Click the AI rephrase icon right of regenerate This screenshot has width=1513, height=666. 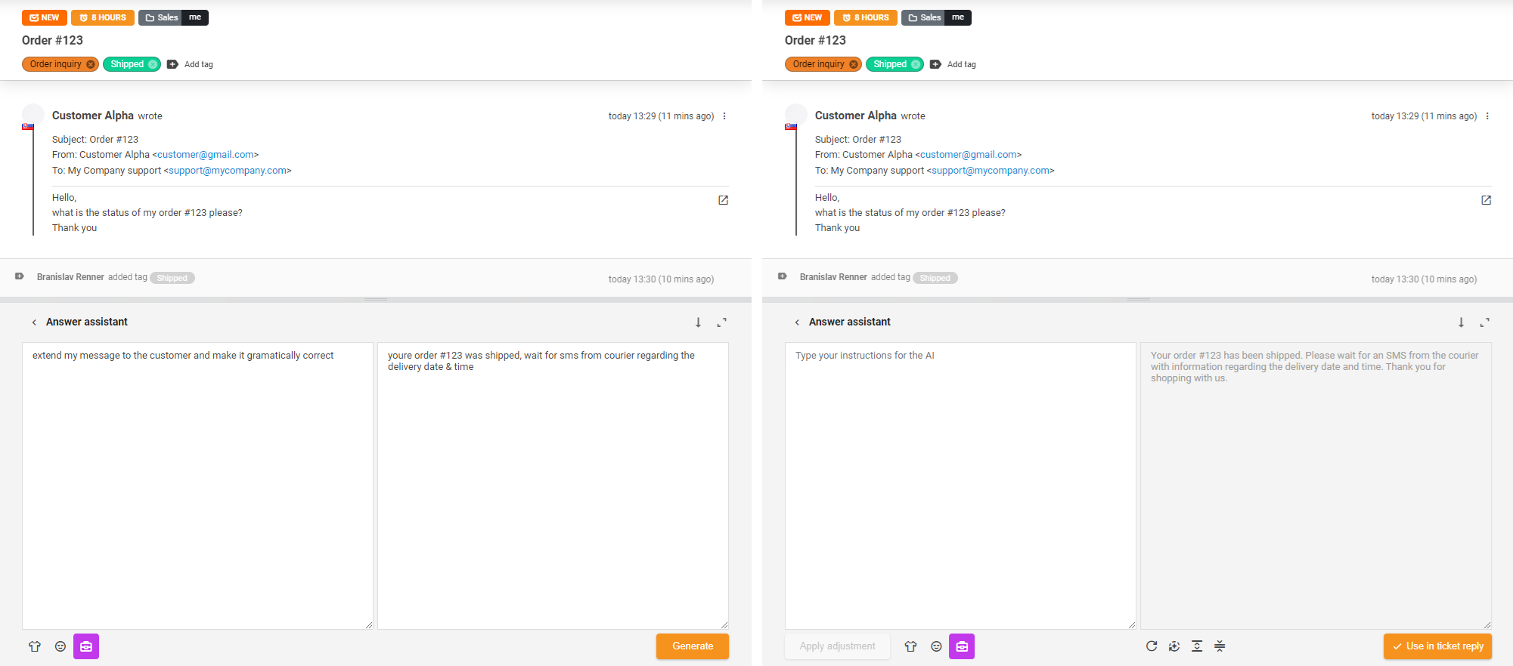click(1174, 646)
